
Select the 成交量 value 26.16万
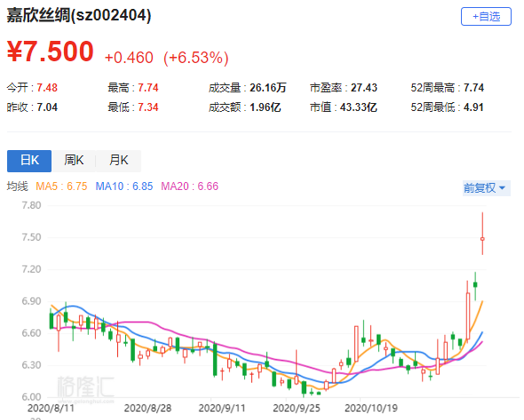(268, 88)
